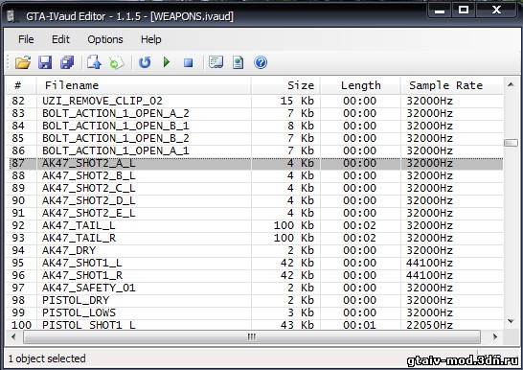Open the File menu
This screenshot has height=370, width=523.
click(x=26, y=39)
